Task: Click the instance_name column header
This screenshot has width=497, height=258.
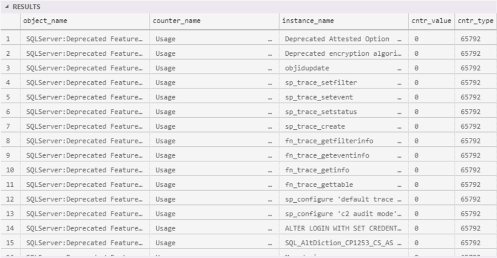Action: coord(343,21)
